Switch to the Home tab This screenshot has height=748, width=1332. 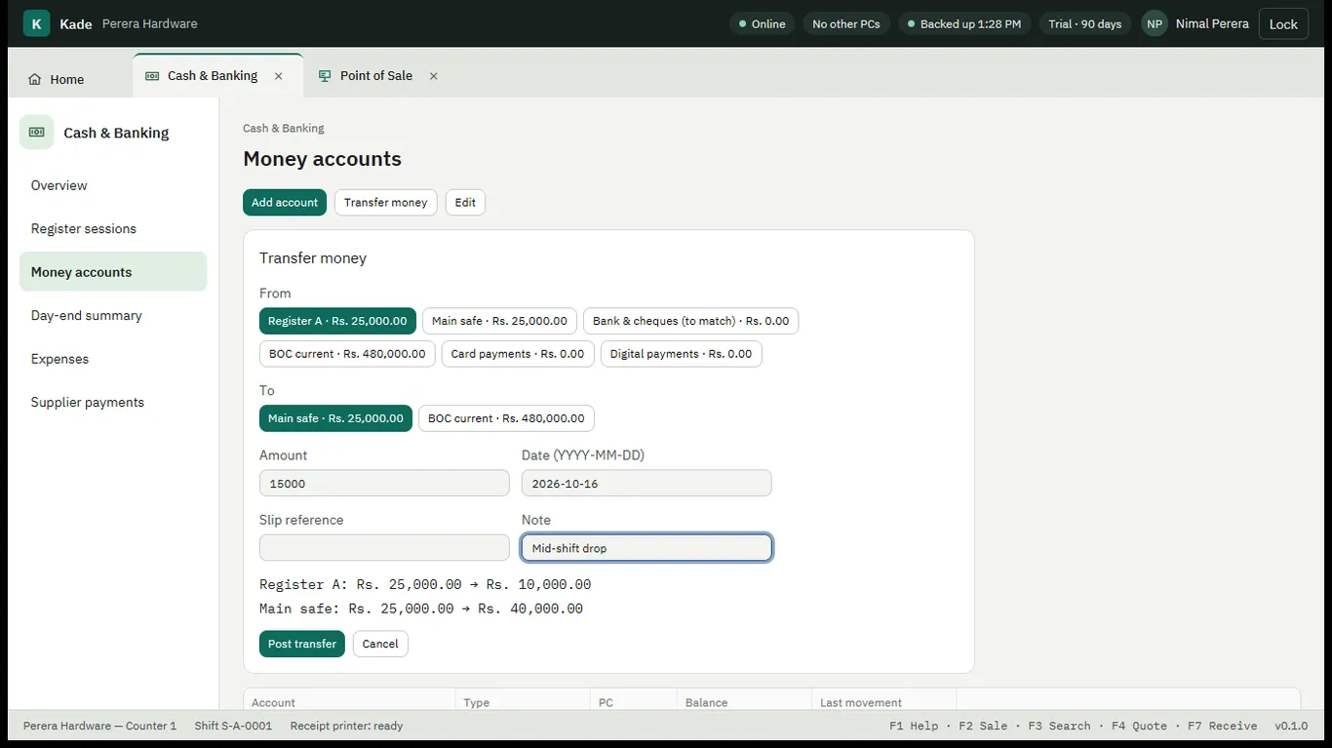click(57, 80)
